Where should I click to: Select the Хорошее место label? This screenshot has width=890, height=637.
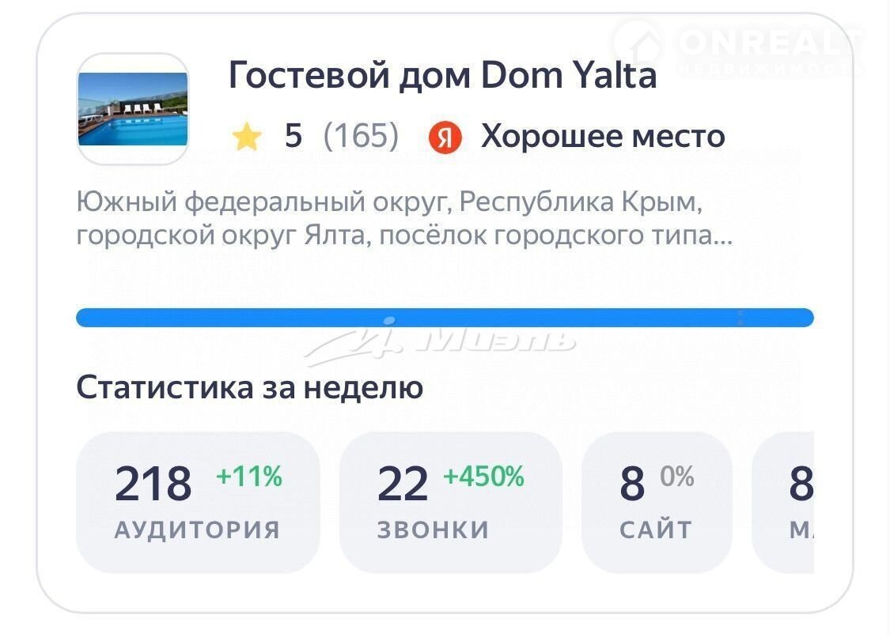(603, 137)
